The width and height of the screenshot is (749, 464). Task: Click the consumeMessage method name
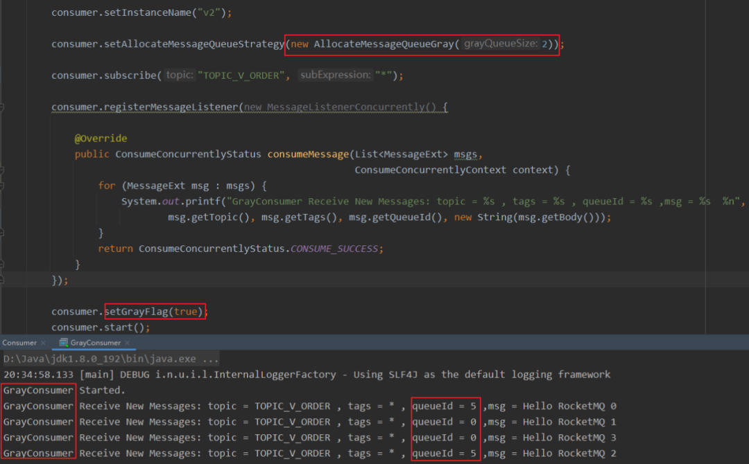(308, 154)
